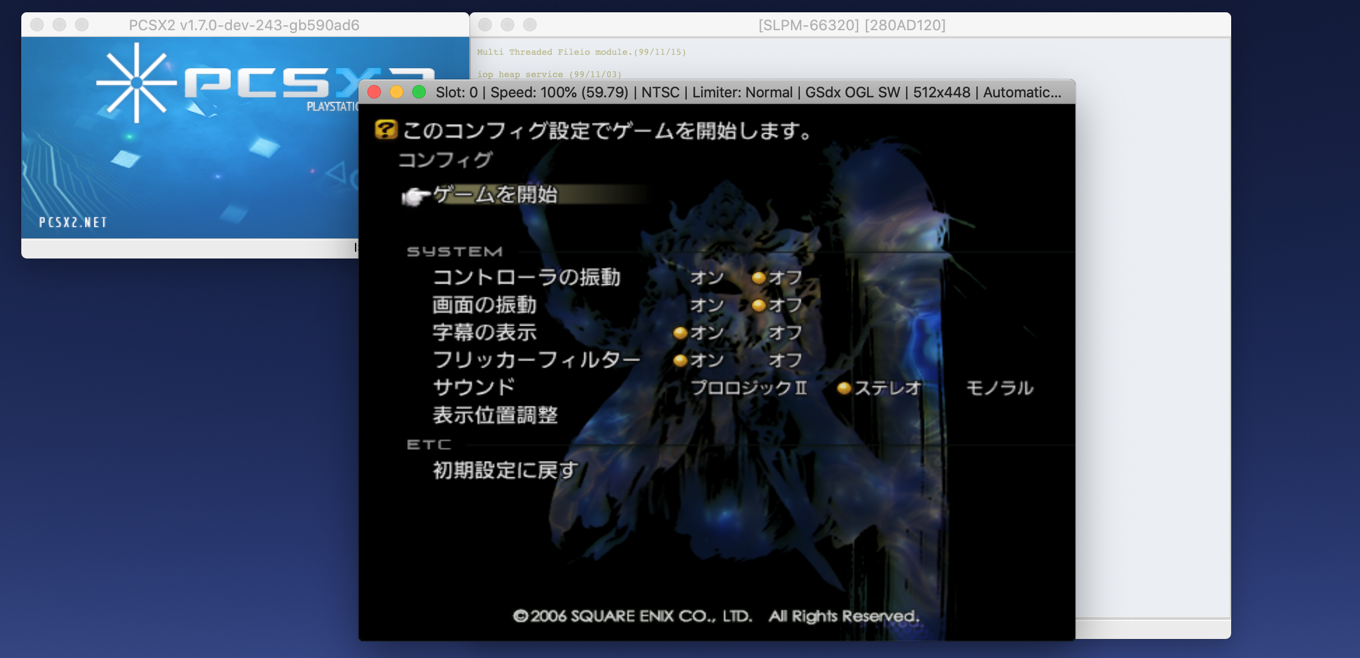1360x658 pixels.
Task: Choose ステレオ sound option
Action: point(888,388)
